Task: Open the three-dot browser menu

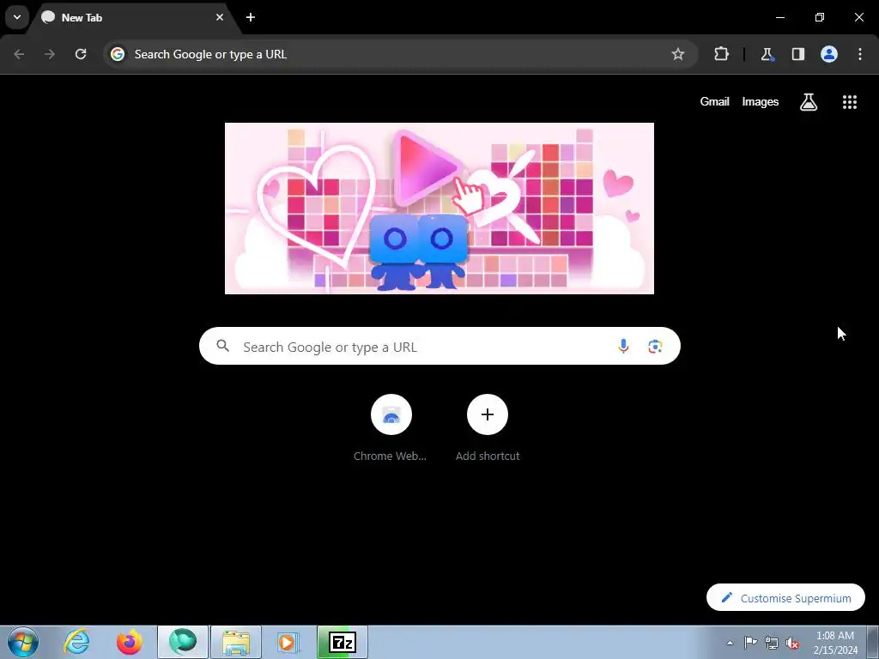Action: (x=860, y=54)
